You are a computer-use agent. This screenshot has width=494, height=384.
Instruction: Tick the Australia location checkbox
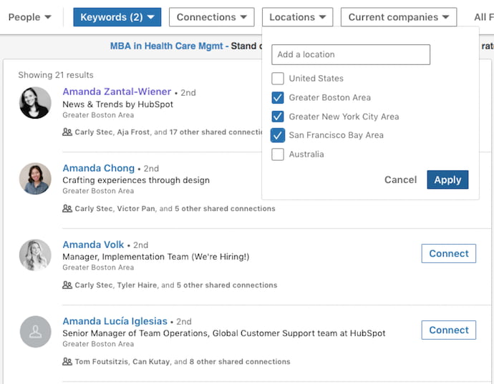click(x=278, y=154)
